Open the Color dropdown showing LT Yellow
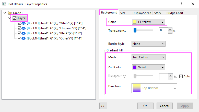Viewport: 199px width, 112px height. click(148, 22)
